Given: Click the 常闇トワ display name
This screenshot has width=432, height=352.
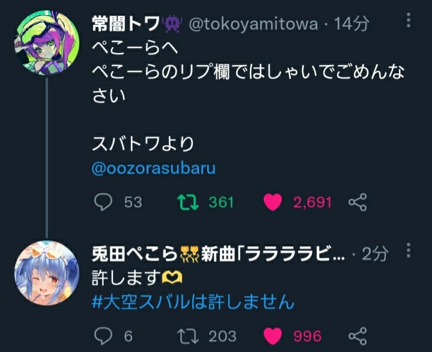Looking at the screenshot, I should pyautogui.click(x=126, y=23).
